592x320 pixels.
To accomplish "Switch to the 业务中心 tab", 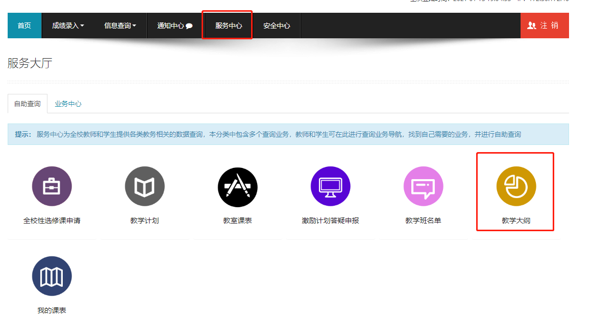I will 68,104.
